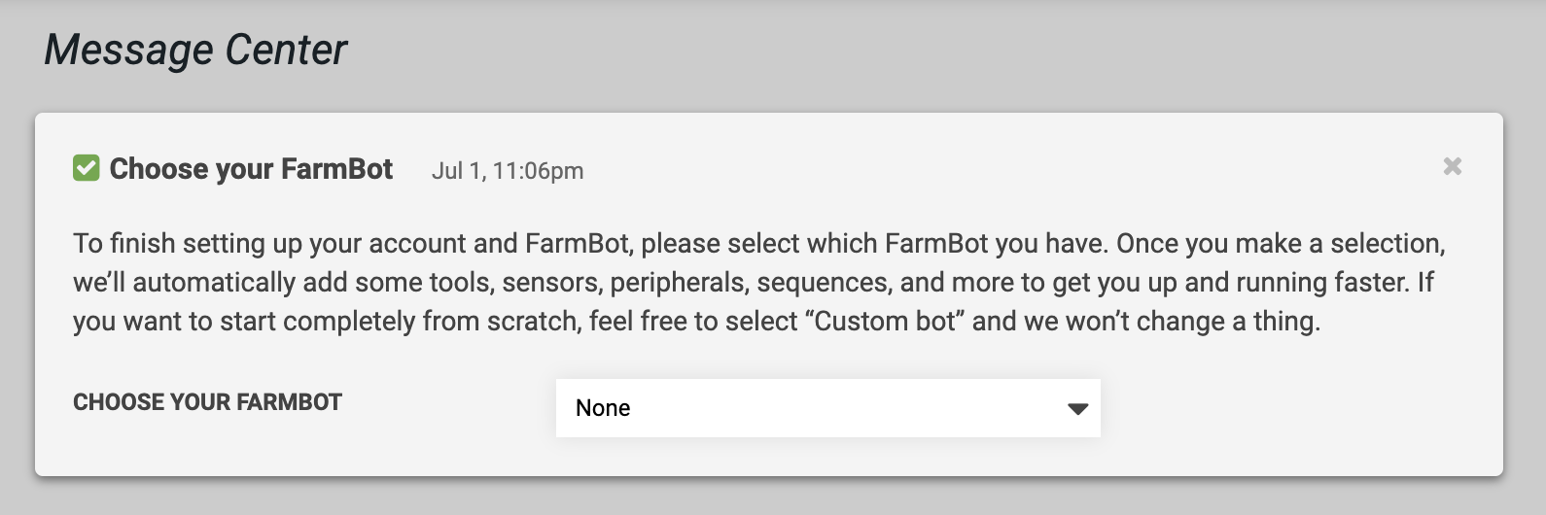Dismiss the Choose your FarmBot message
Viewport: 1546px width, 515px height.
(x=1452, y=167)
